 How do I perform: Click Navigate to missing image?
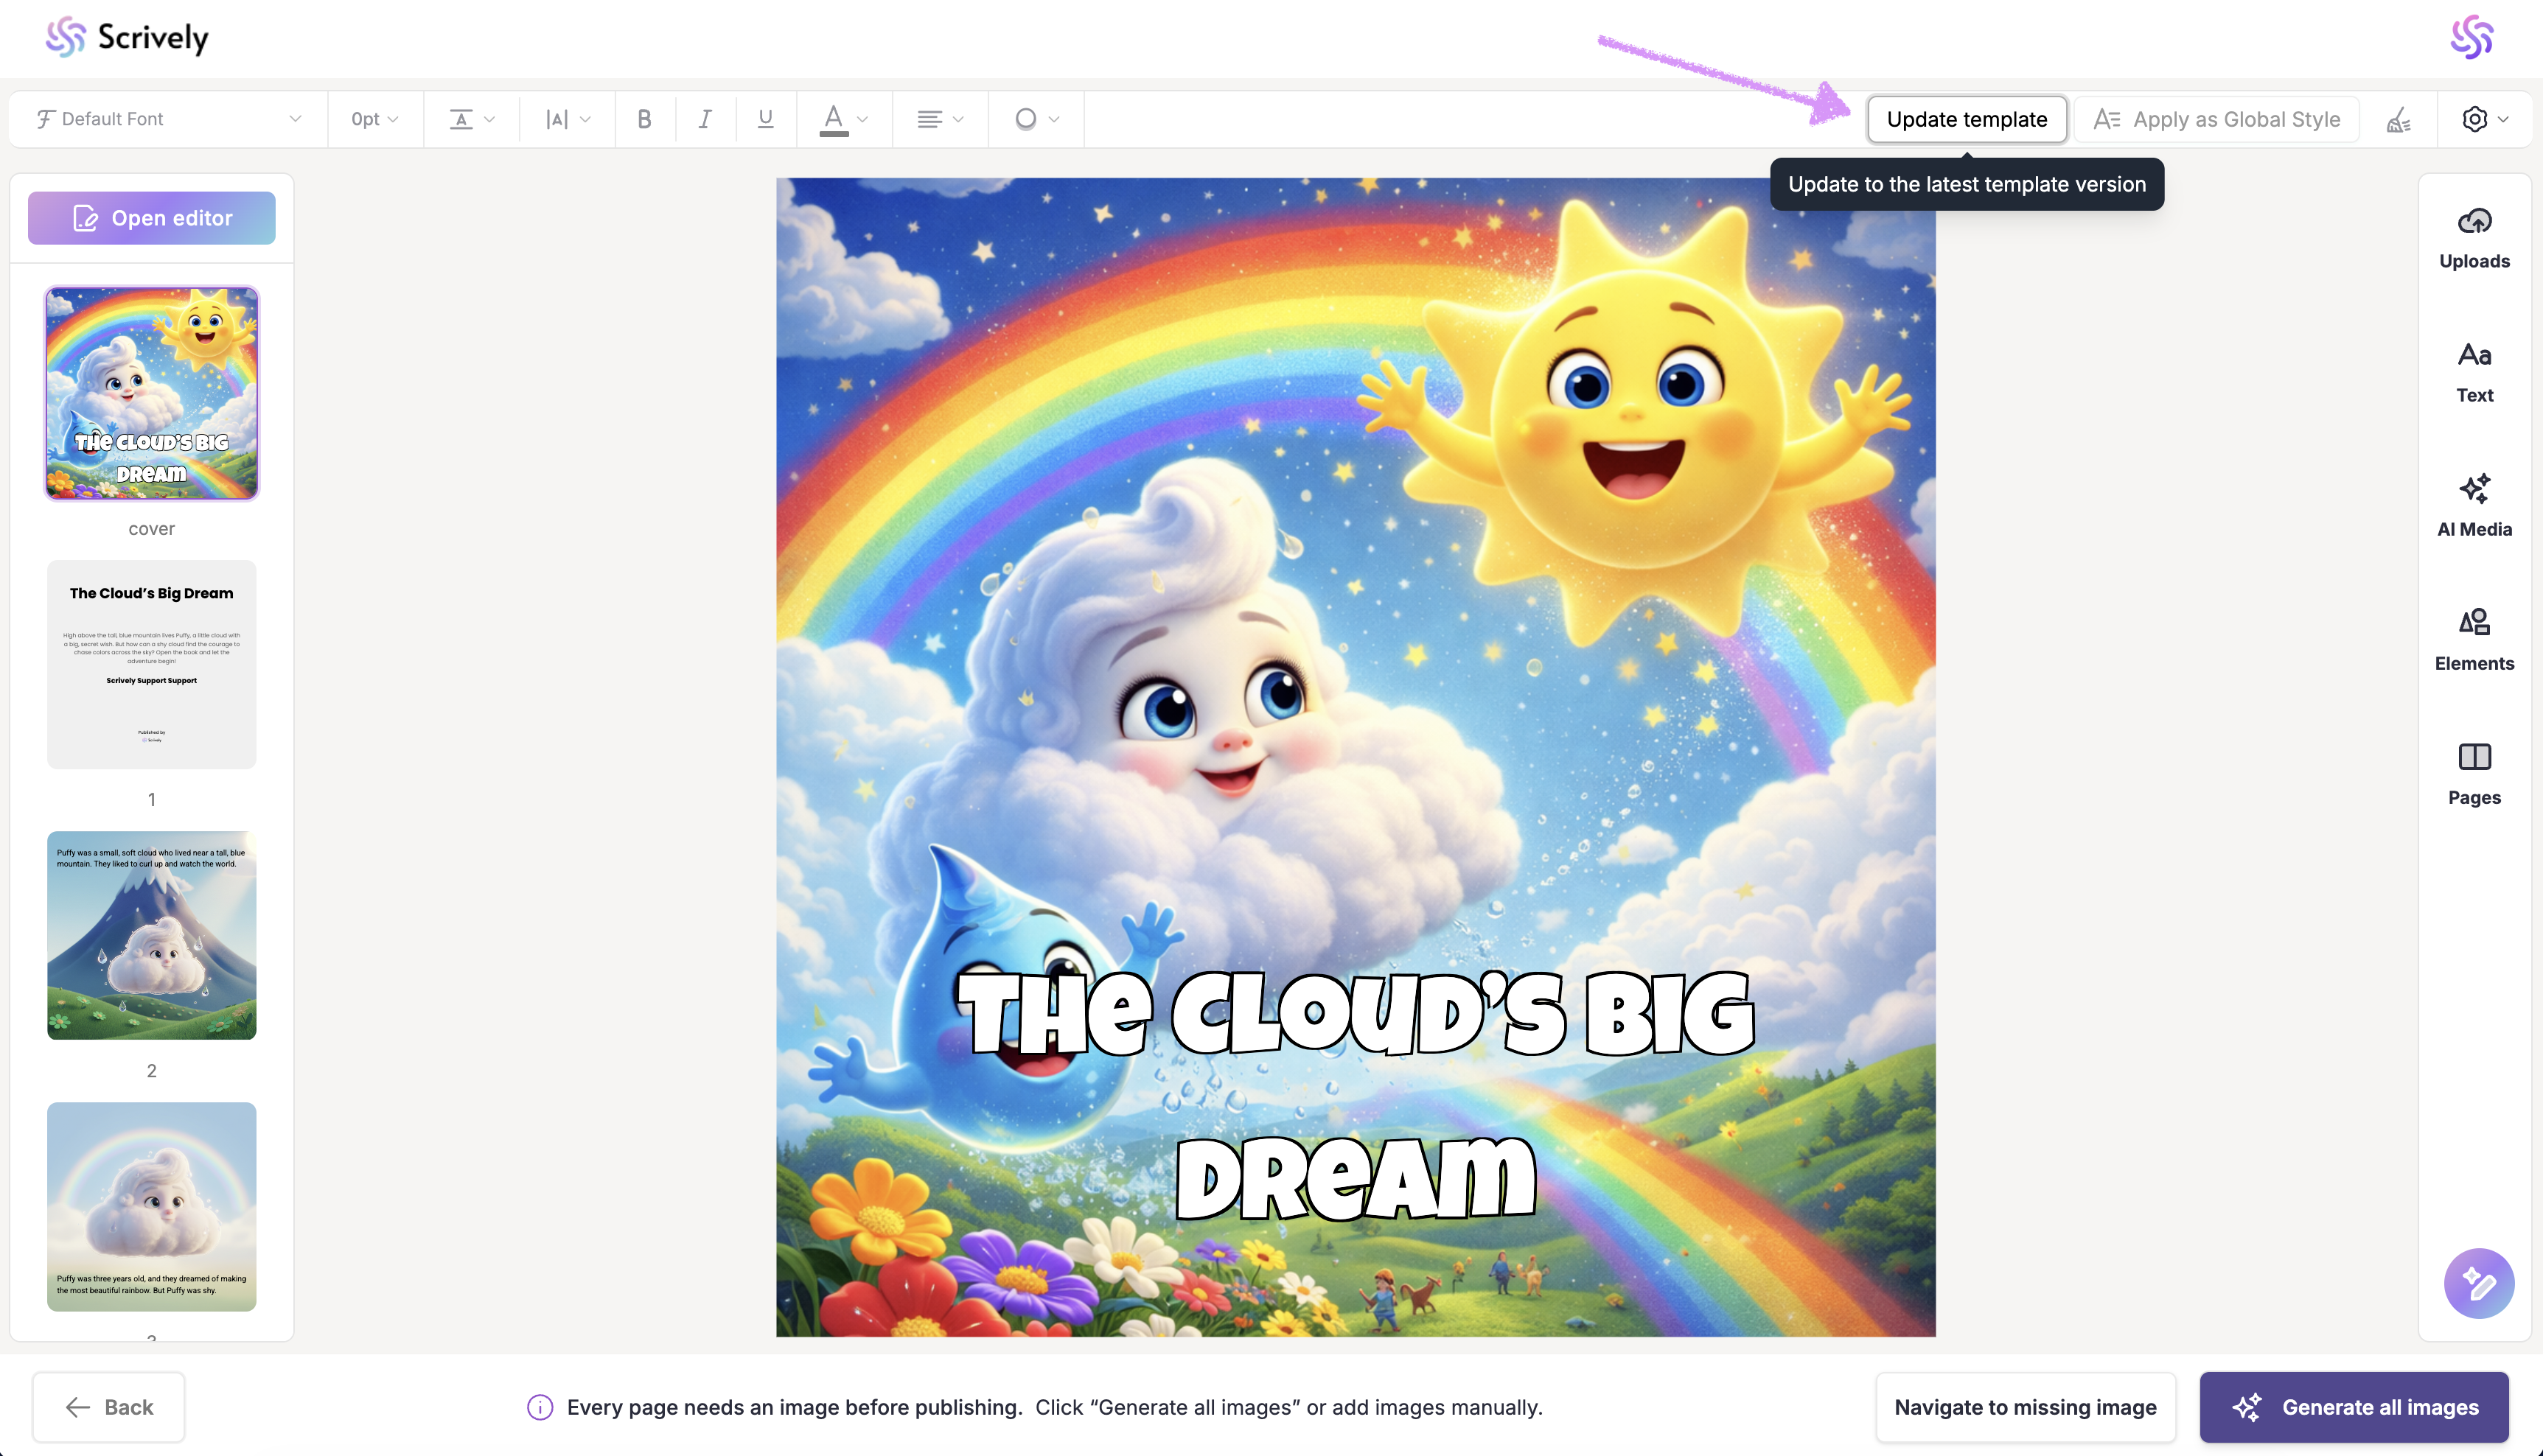[2025, 1407]
